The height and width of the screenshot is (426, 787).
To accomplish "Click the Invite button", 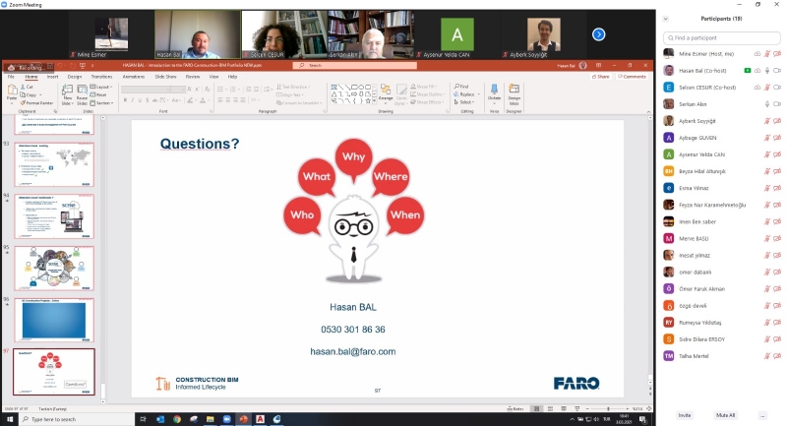I will [x=685, y=415].
